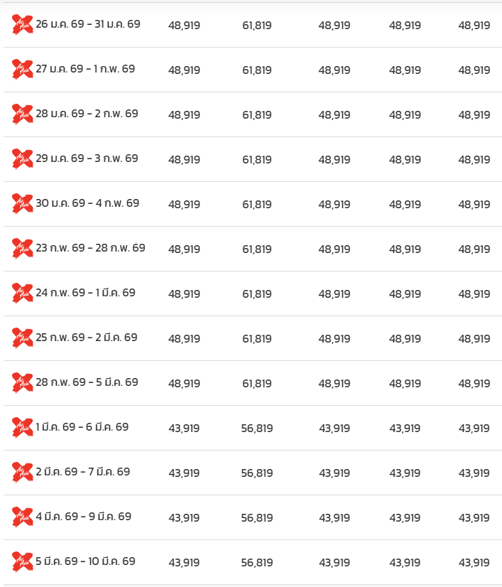Click AirAsia X logo beside 23 ก.พ. 69 row
This screenshot has height=587, width=502.
click(x=23, y=249)
